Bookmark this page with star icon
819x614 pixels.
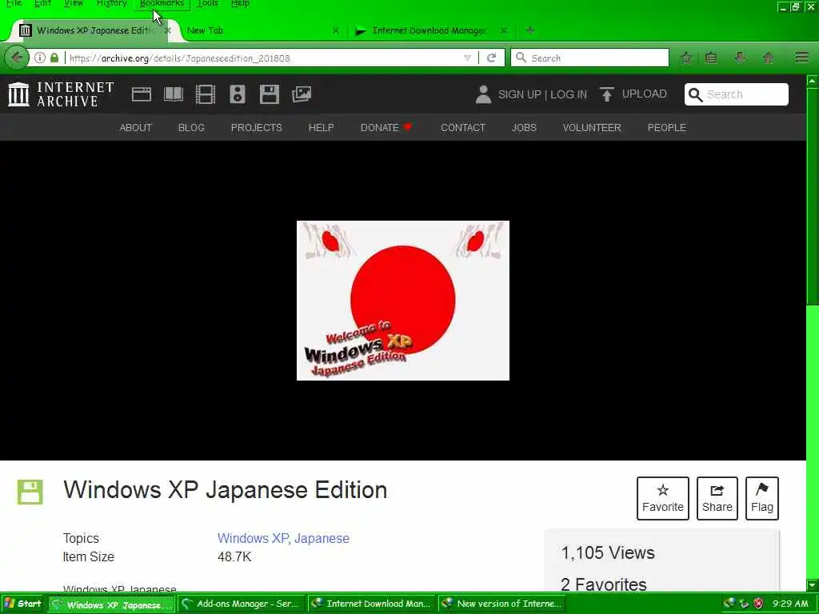[686, 58]
